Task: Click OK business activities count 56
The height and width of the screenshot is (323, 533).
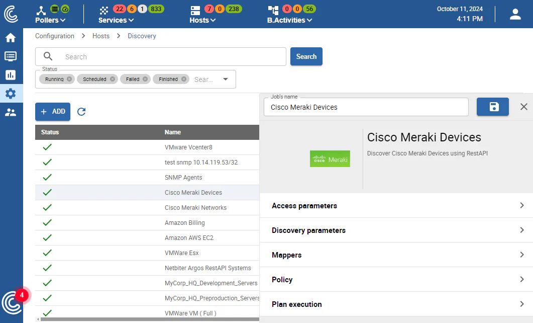Action: [309, 9]
